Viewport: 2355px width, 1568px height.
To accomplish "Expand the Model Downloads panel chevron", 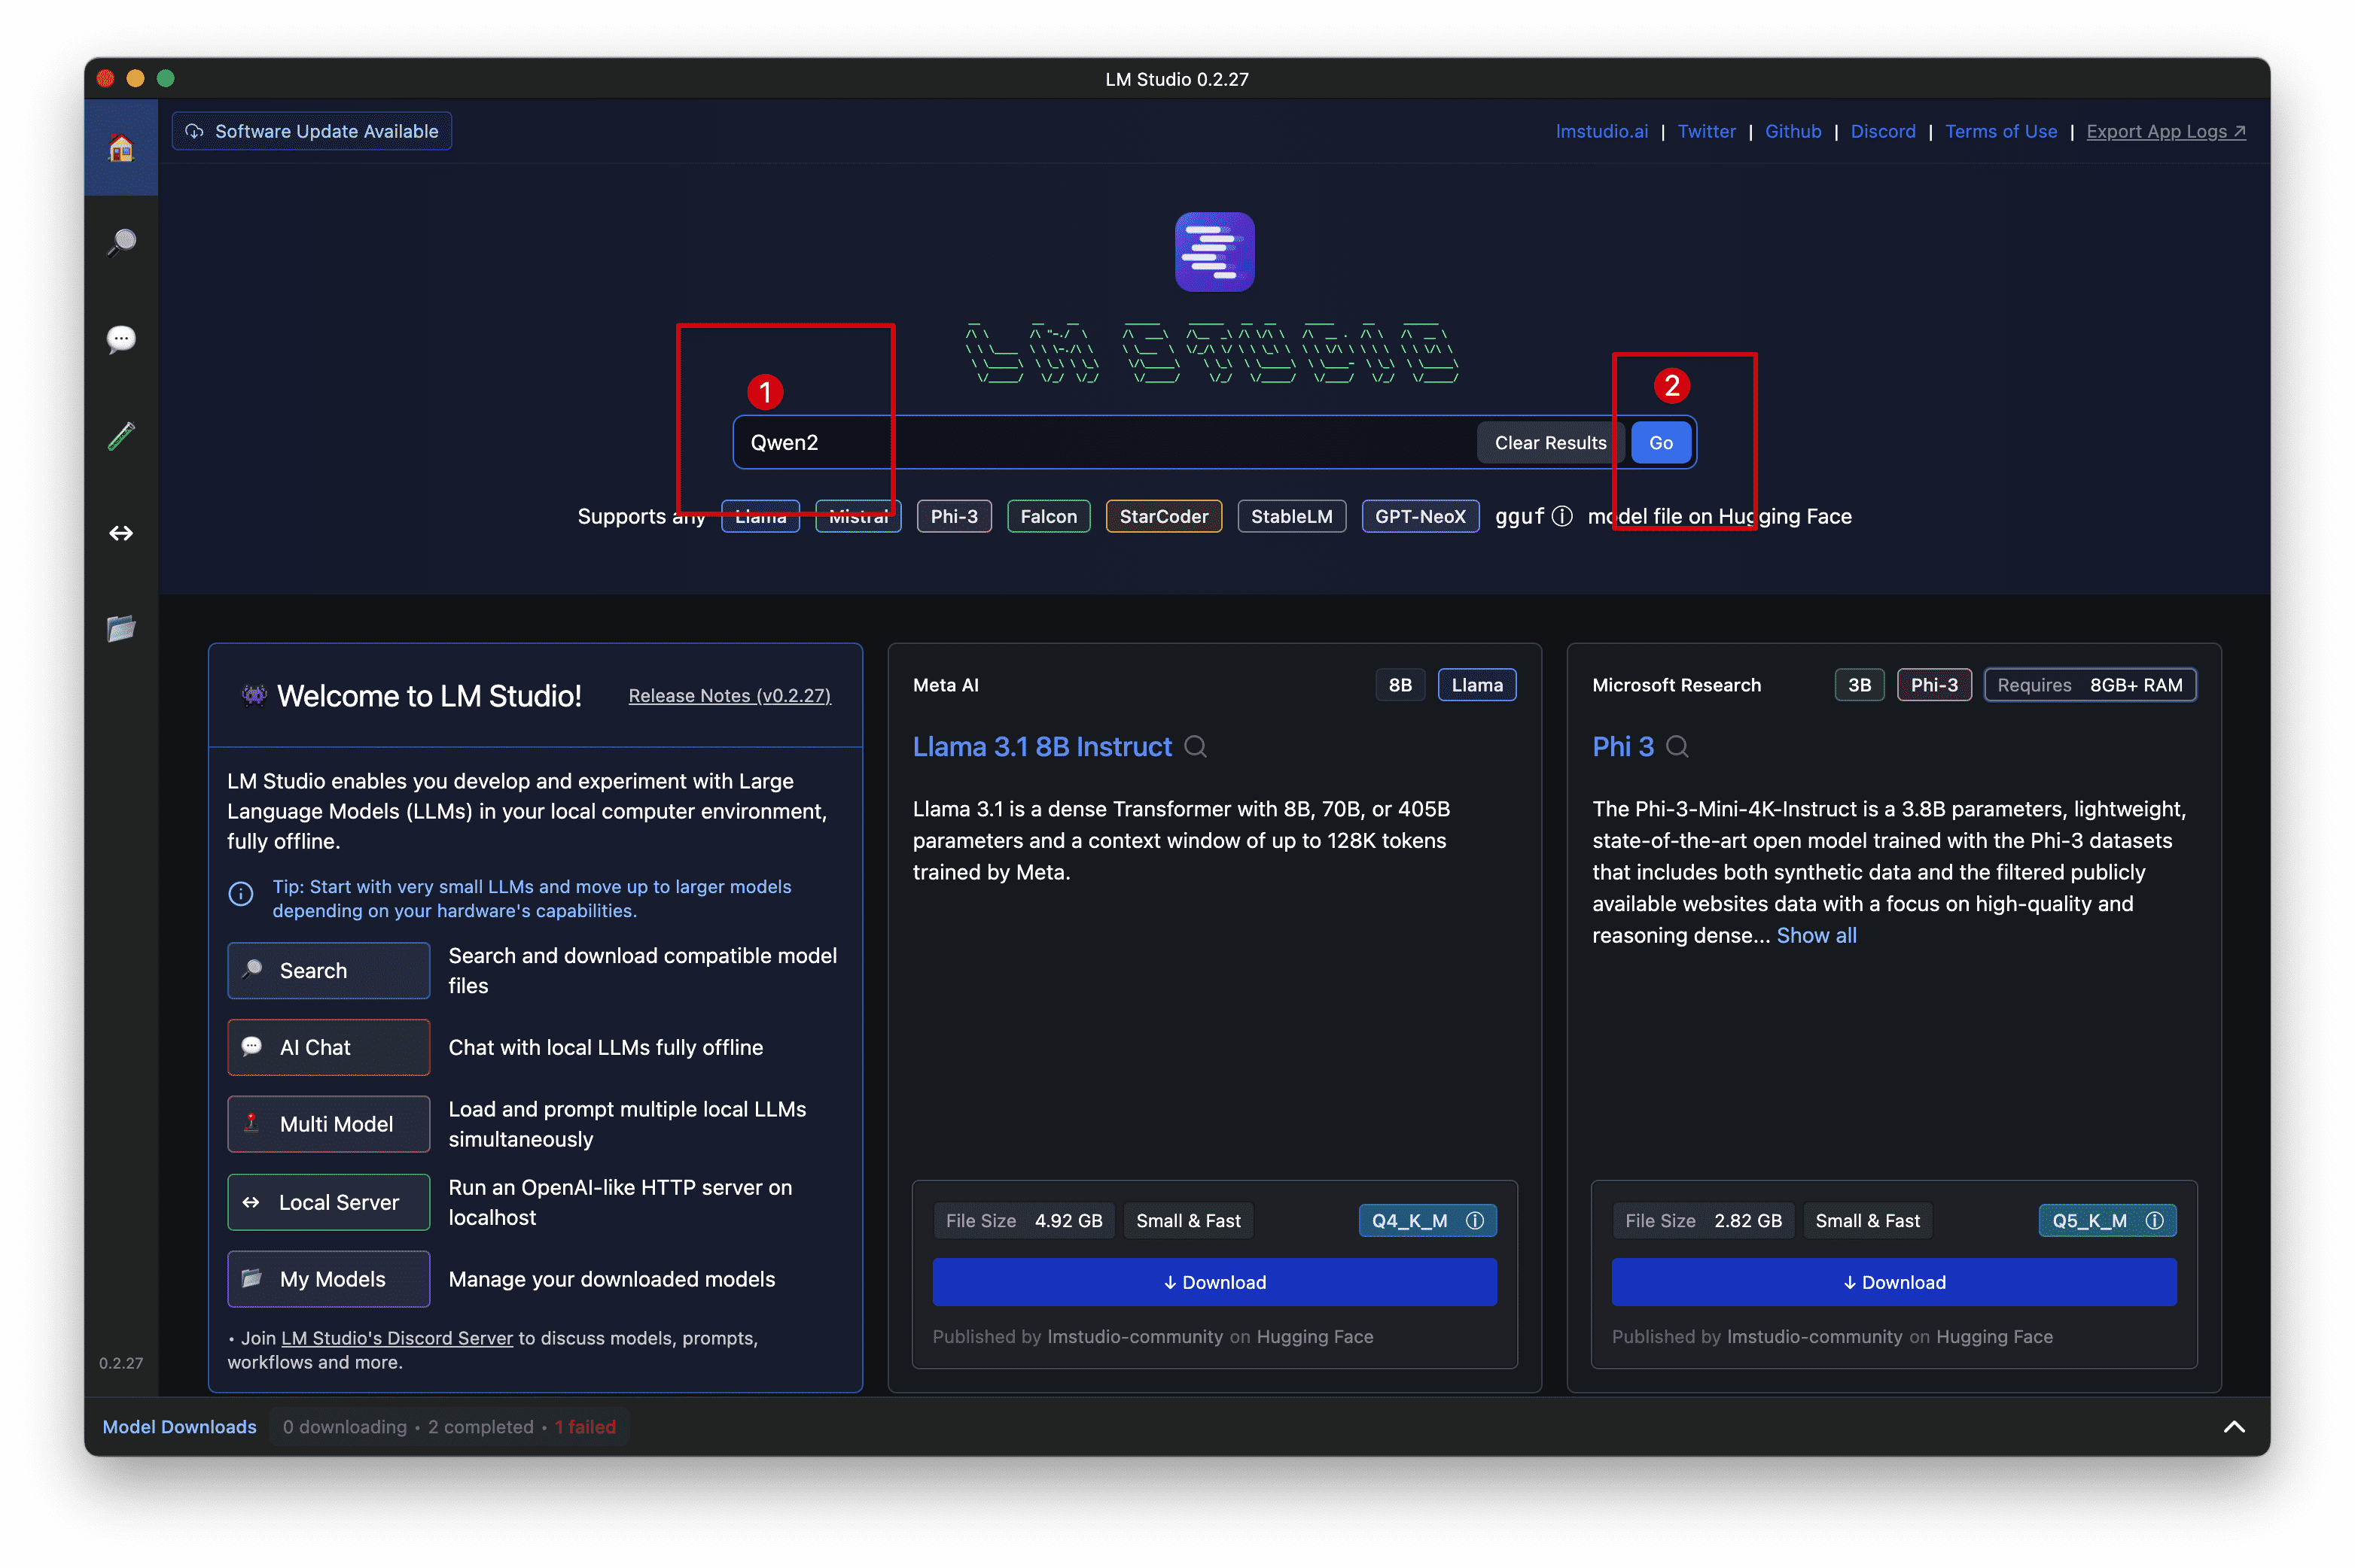I will [x=2233, y=1426].
